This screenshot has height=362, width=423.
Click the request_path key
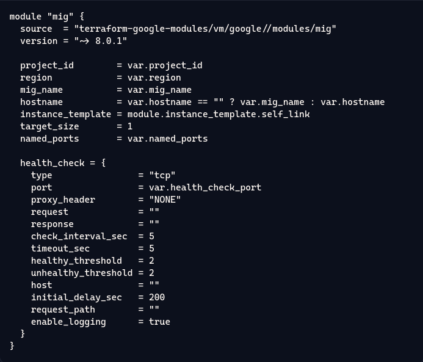(x=63, y=310)
